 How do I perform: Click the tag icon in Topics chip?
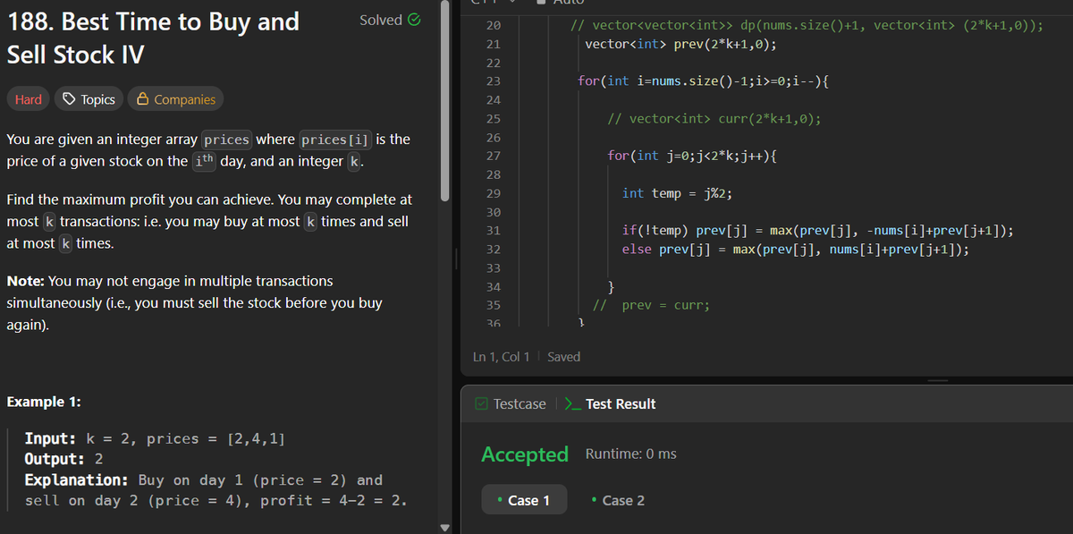pyautogui.click(x=69, y=99)
